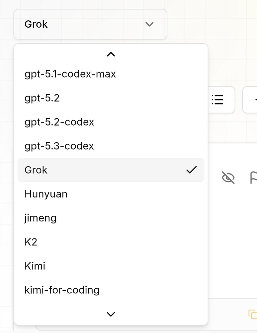Click the scroll-down chevron in the list
Image resolution: width=257 pixels, height=333 pixels.
[111, 314]
